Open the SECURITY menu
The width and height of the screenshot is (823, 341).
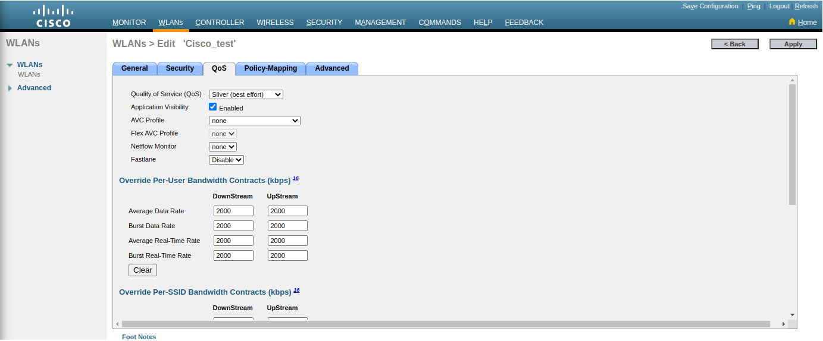(324, 23)
